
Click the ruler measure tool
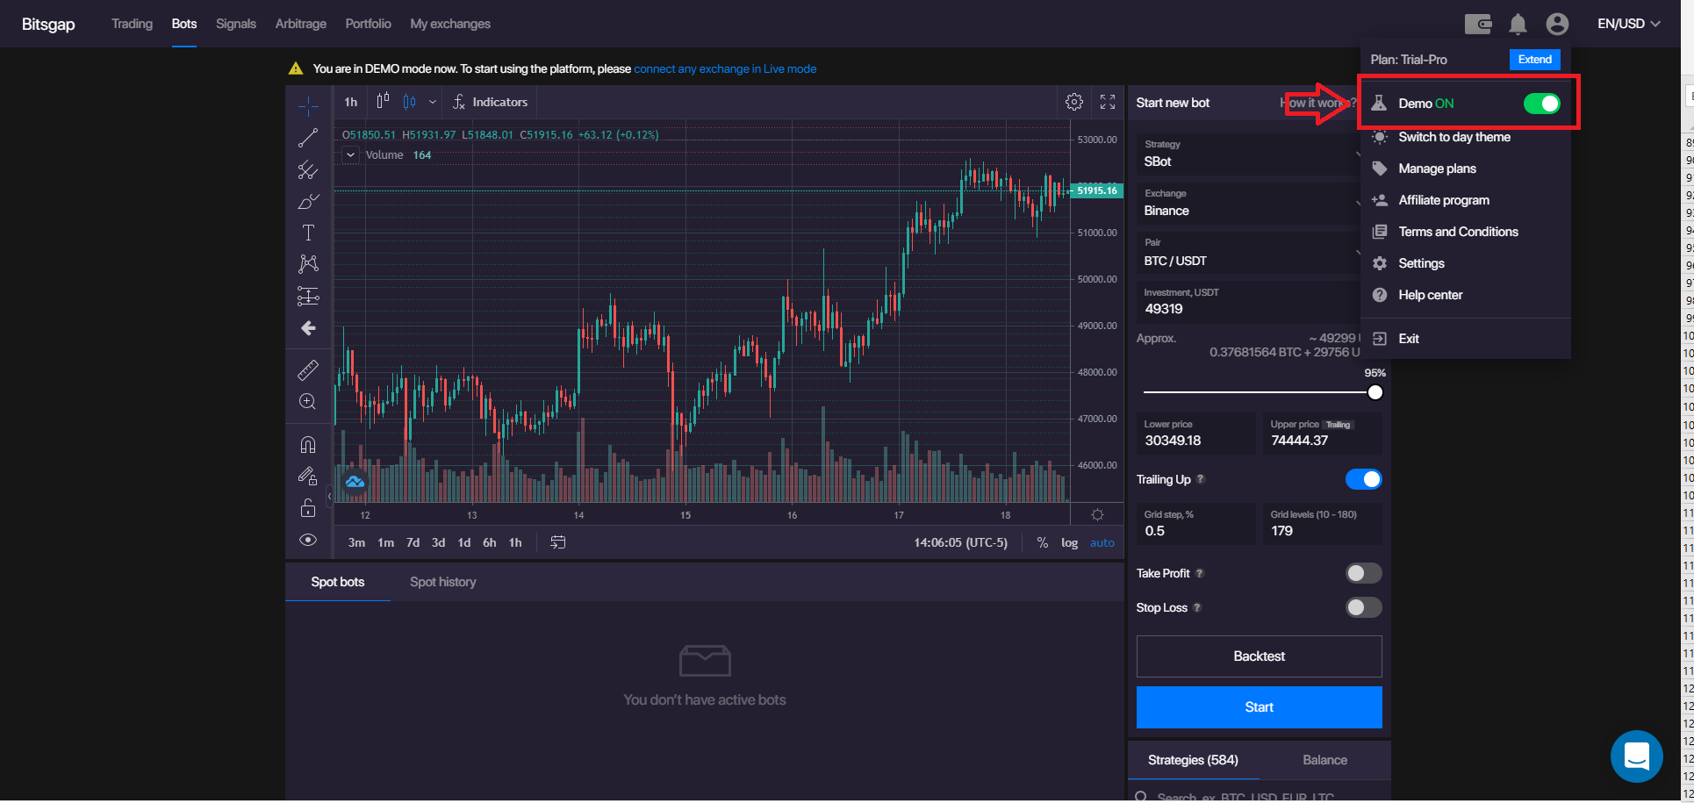point(308,370)
